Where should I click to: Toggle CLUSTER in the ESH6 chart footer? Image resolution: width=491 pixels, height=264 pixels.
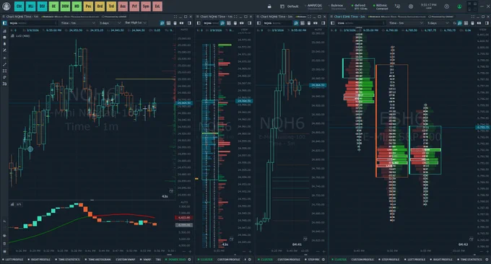pos(339,259)
